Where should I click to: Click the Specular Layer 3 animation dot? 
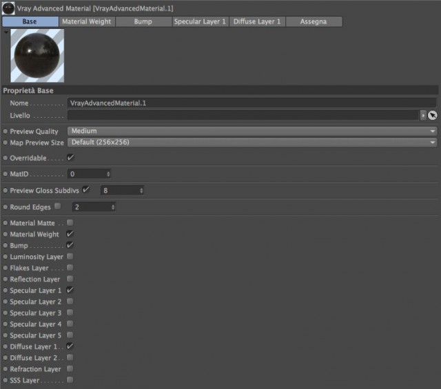tap(6, 313)
